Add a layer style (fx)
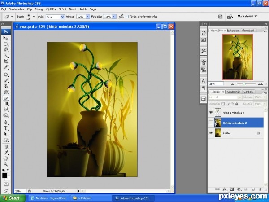 (x=225, y=189)
